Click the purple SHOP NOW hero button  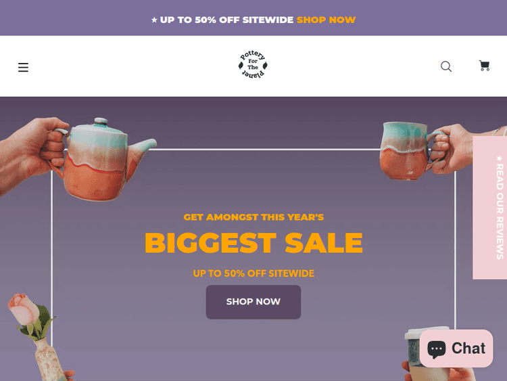pyautogui.click(x=254, y=302)
